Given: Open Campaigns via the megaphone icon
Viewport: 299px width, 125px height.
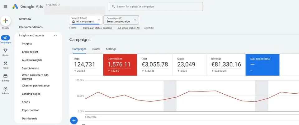Looking at the screenshot, I should 6,38.
